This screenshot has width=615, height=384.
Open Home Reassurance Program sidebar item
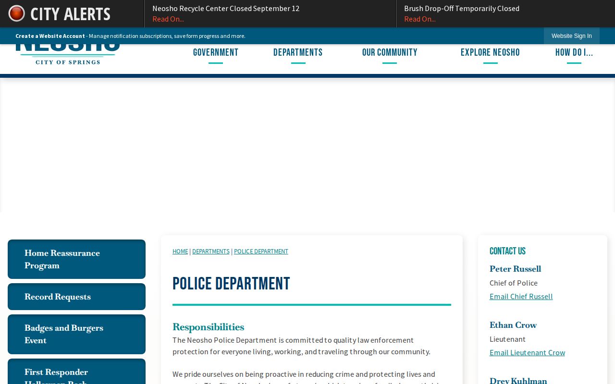point(76,259)
